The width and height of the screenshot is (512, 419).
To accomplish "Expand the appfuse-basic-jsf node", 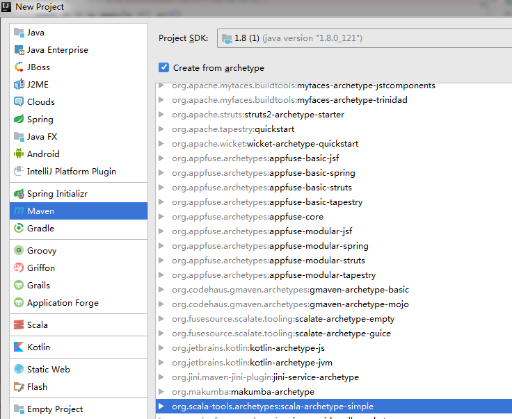I will click(x=161, y=158).
